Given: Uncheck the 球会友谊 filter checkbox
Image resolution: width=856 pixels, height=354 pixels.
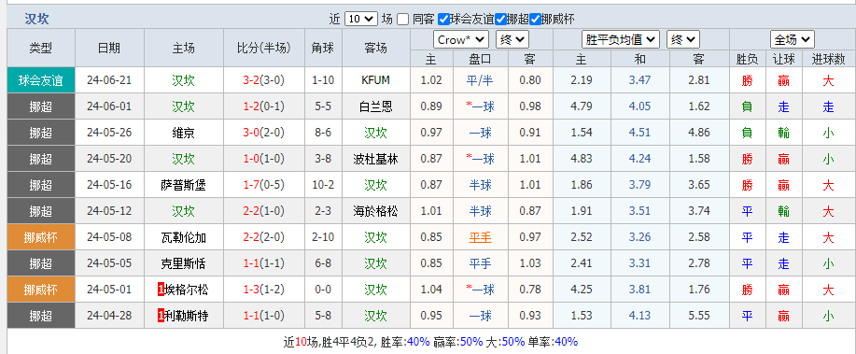Looking at the screenshot, I should tap(443, 19).
